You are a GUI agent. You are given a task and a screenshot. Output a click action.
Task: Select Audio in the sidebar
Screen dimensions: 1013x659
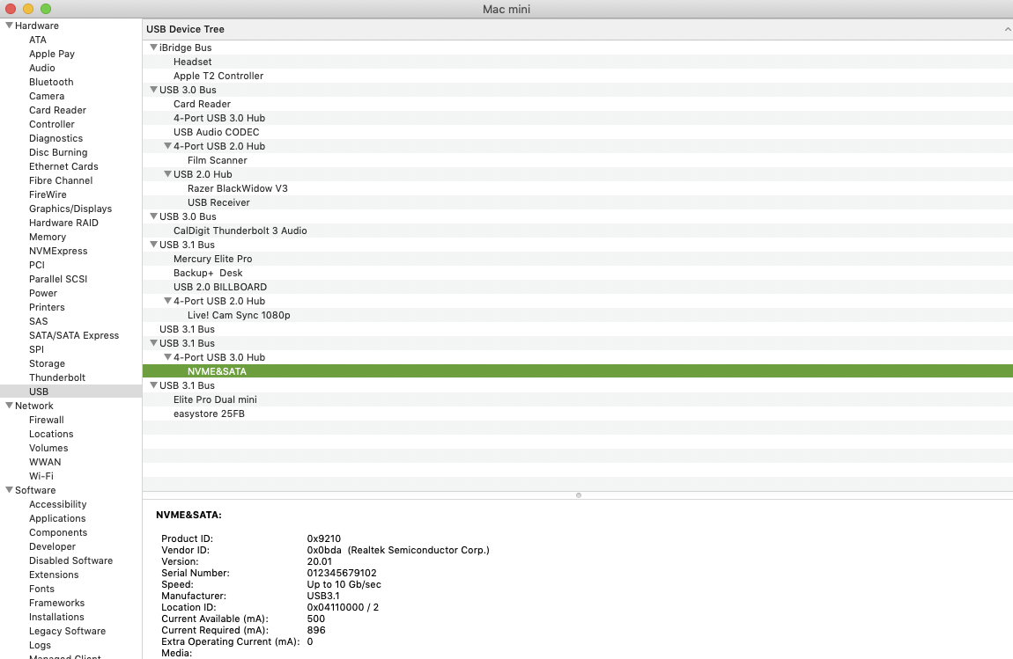click(42, 68)
